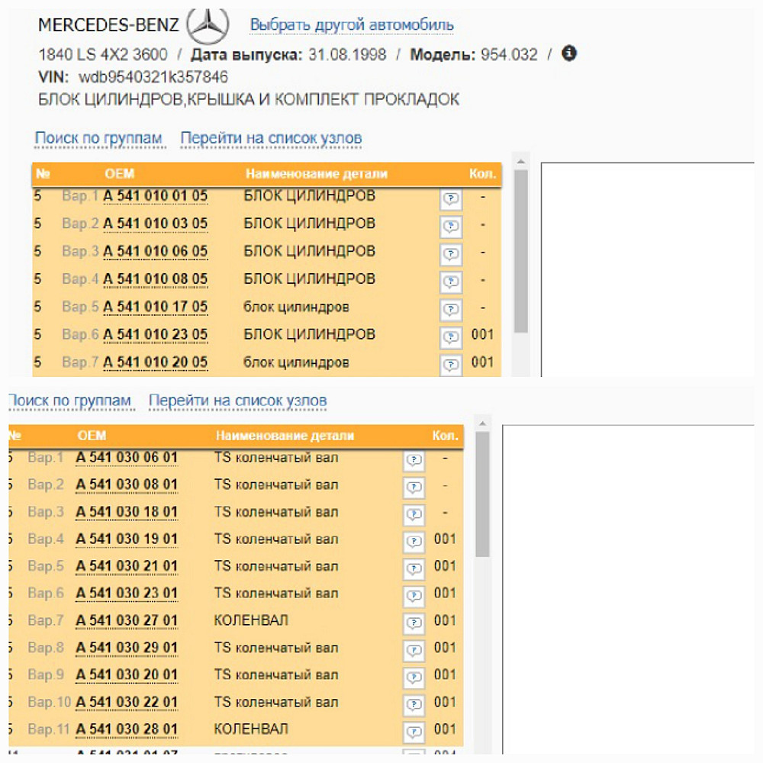Screen dimensions: 763x763
Task: Open comment icon for A 541 030 06 01
Action: point(414,460)
